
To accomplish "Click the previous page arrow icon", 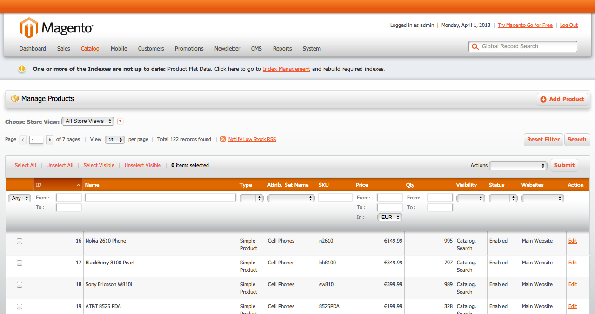I will [x=23, y=140].
